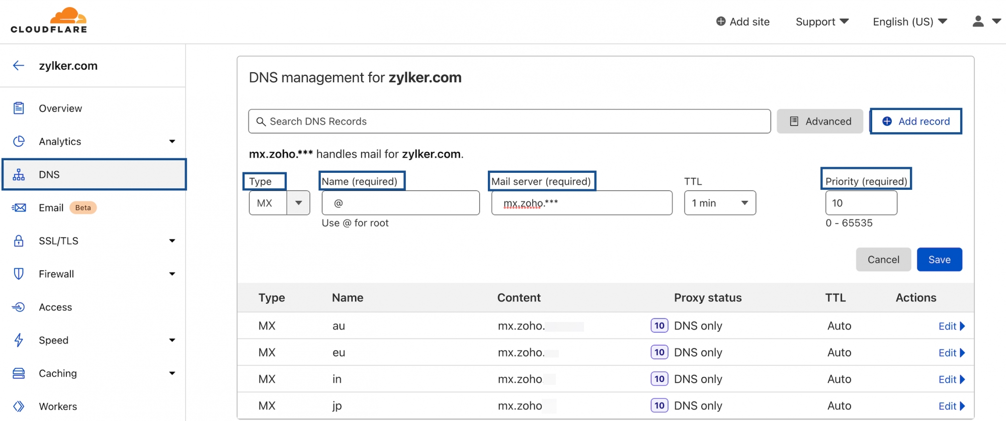Click the Add record button
The image size is (1006, 421).
[x=916, y=121]
